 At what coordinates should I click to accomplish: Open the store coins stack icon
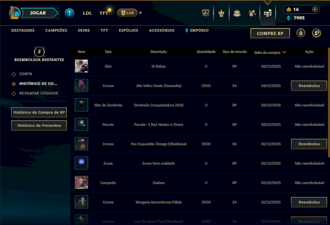pos(268,13)
